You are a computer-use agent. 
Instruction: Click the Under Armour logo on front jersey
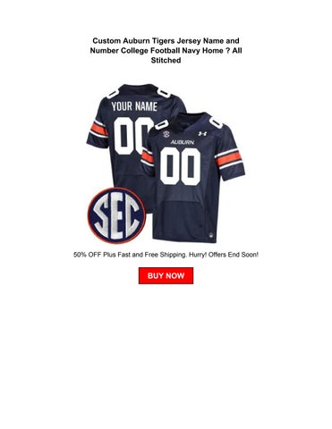[202, 134]
